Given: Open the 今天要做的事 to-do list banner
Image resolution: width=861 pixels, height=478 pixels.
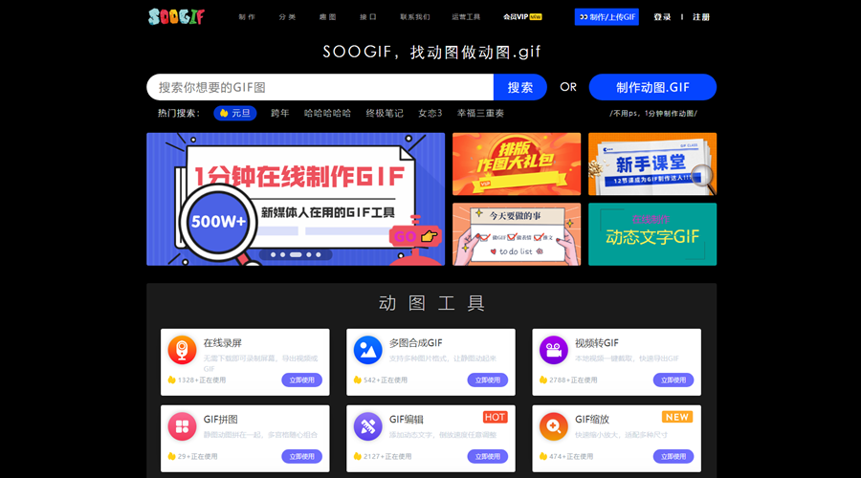Looking at the screenshot, I should (517, 234).
